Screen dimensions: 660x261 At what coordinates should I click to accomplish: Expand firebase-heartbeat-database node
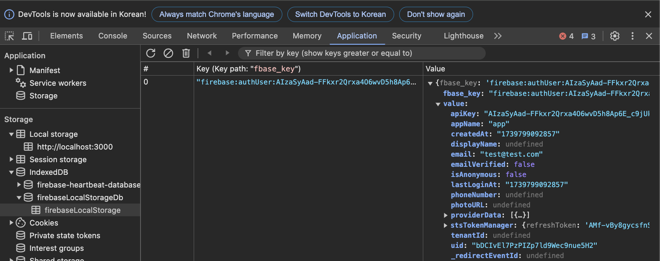coord(19,185)
